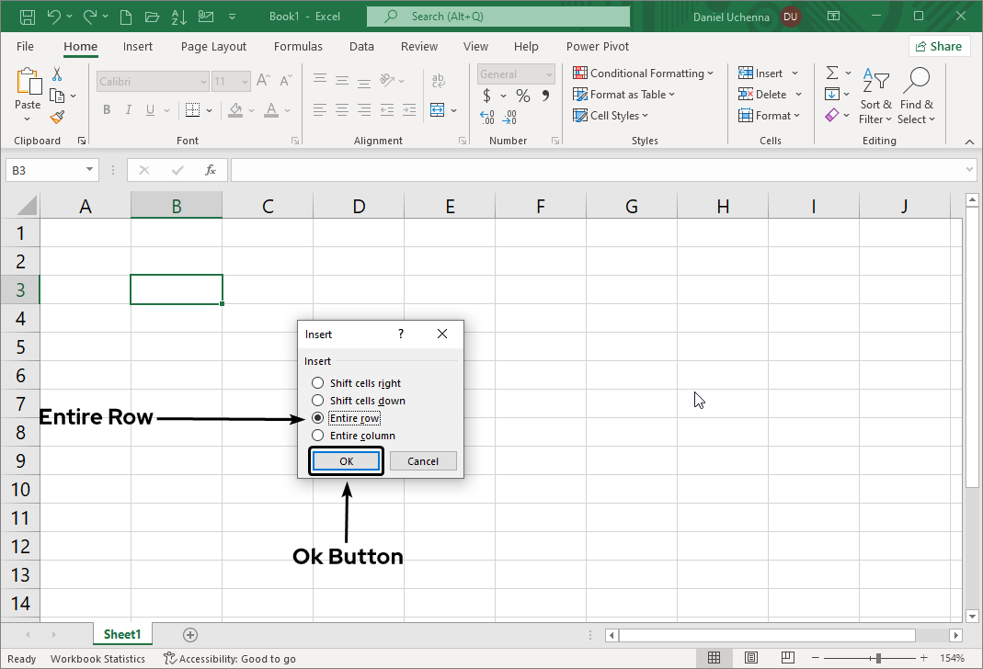Open the Conditional Formatting dropdown

(x=643, y=74)
